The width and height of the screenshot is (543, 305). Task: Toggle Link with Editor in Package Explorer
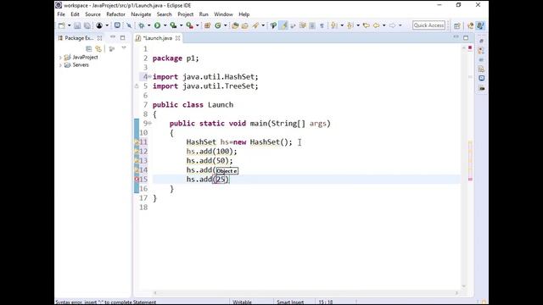98,49
